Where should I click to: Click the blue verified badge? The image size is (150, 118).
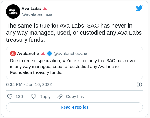click(x=49, y=54)
